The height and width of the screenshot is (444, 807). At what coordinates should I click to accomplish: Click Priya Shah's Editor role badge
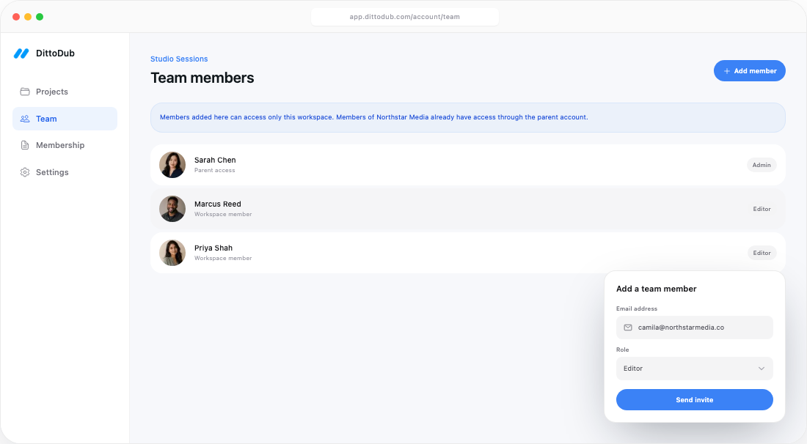click(762, 253)
